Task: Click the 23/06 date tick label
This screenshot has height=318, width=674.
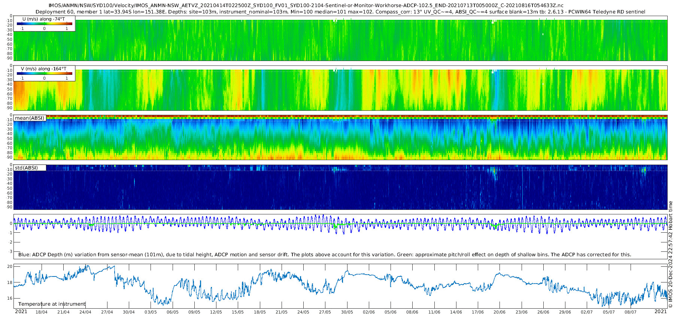Action: pos(521,312)
